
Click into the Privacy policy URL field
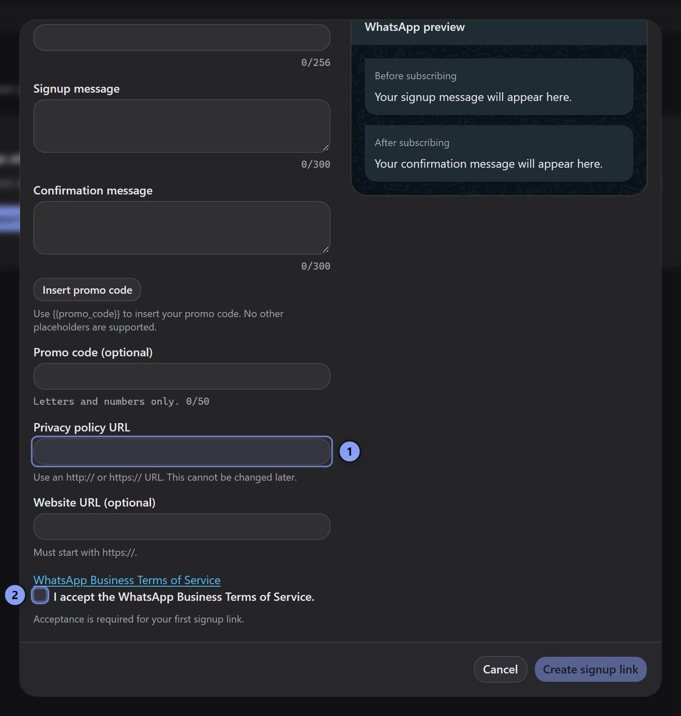click(x=182, y=451)
